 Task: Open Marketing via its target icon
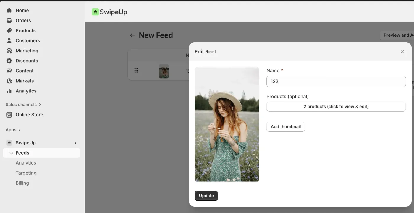point(9,51)
